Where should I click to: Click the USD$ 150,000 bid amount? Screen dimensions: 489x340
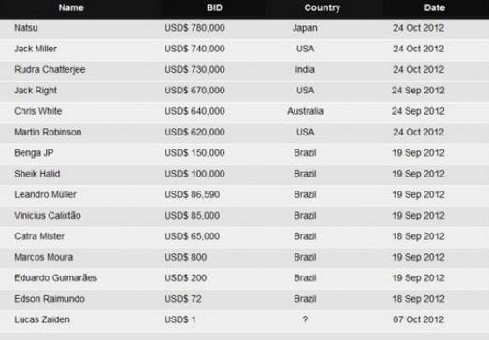pyautogui.click(x=194, y=153)
